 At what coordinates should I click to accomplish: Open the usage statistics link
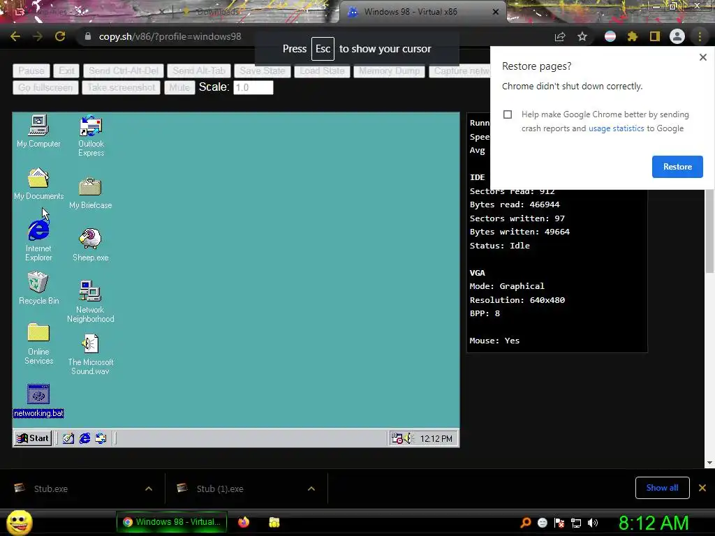(616, 128)
